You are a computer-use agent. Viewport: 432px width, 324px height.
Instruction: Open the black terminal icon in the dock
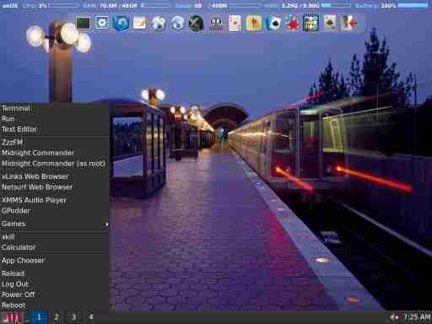point(84,23)
